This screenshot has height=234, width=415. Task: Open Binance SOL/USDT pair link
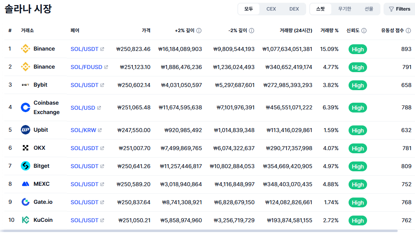point(84,49)
